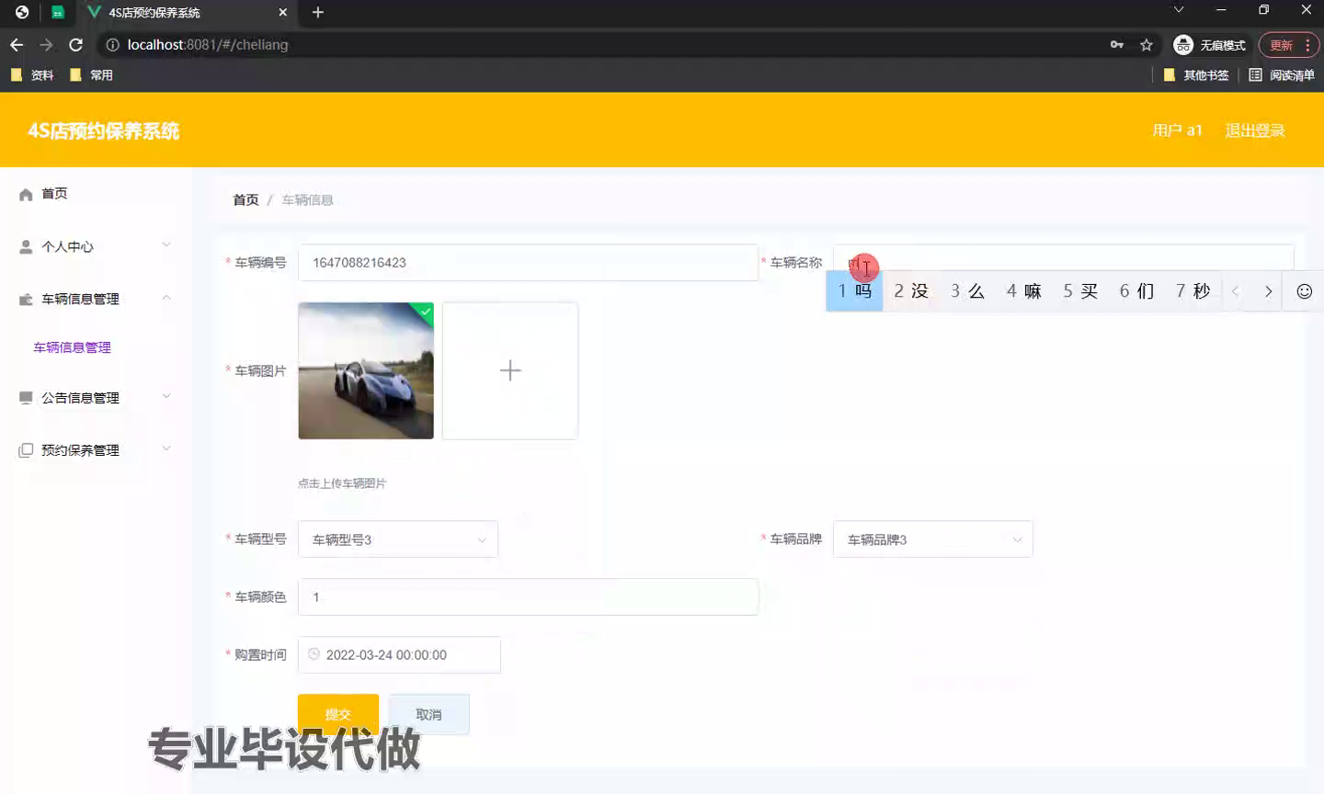Screen dimensions: 1324x794
Task: Choose IME candidate 7 秒
Action: 1193,291
